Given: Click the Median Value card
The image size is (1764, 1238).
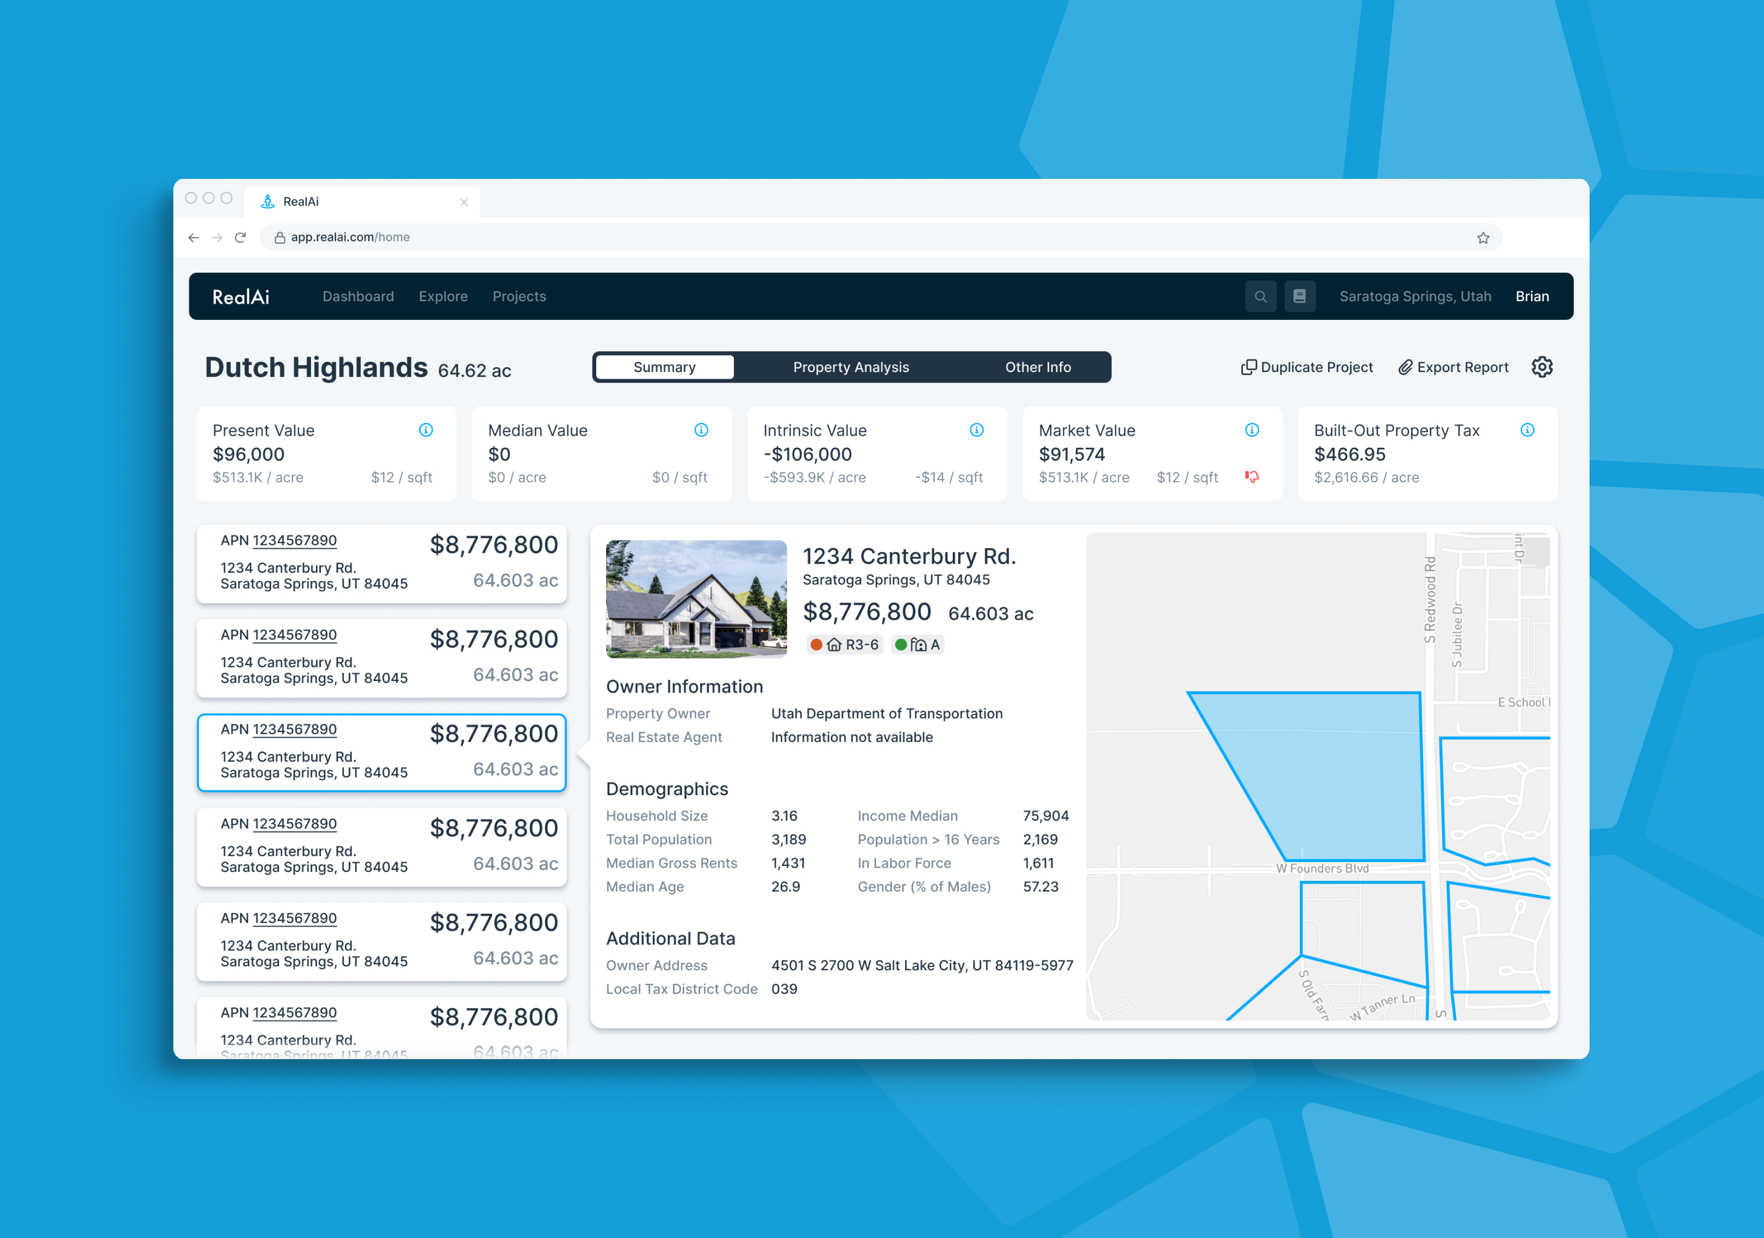Looking at the screenshot, I should 602,454.
